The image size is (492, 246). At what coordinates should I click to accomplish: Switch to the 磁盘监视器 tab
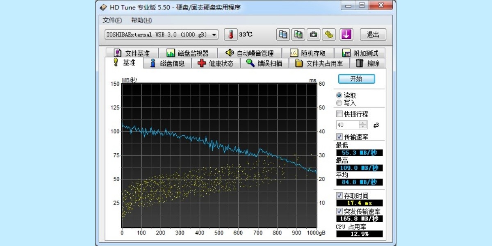coord(187,53)
